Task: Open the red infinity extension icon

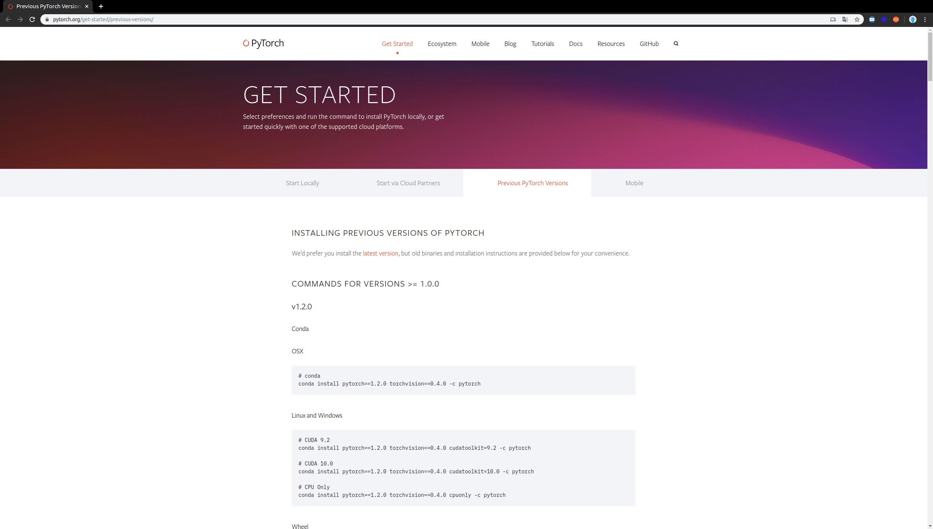Action: point(896,19)
